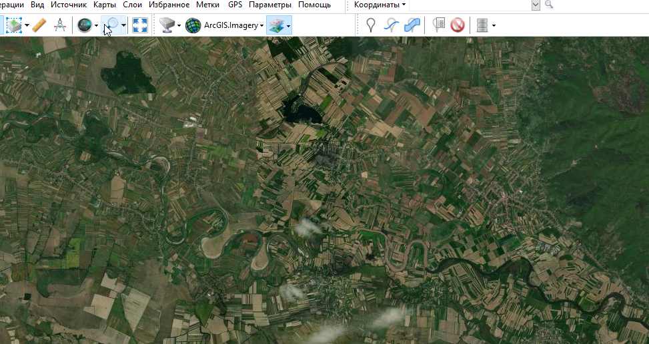Screen dimensions: 649x344
Task: Click the ArcGIS globe map icon
Action: 193,26
